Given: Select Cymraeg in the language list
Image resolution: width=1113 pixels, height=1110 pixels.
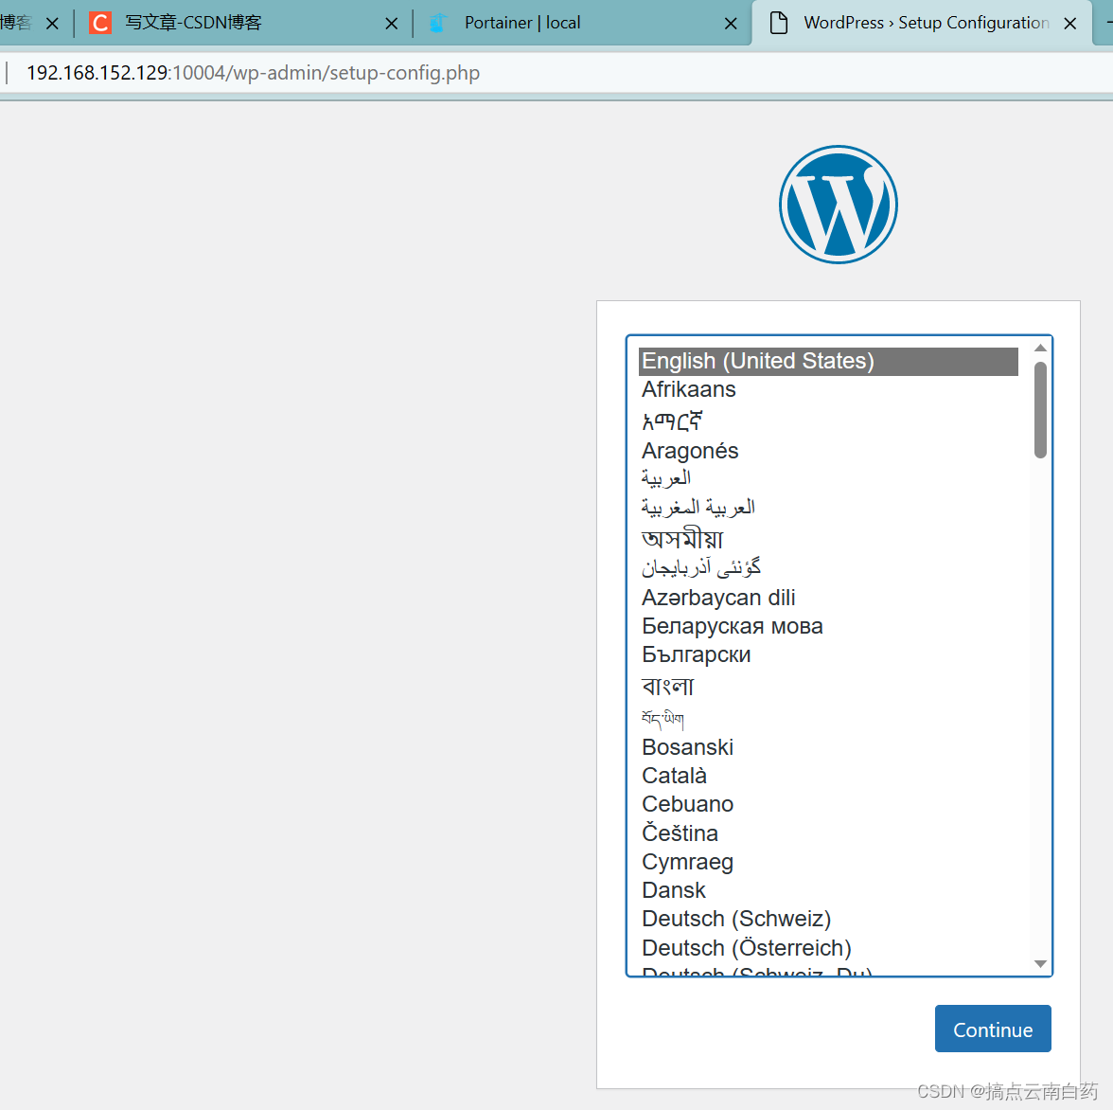Looking at the screenshot, I should 828,862.
